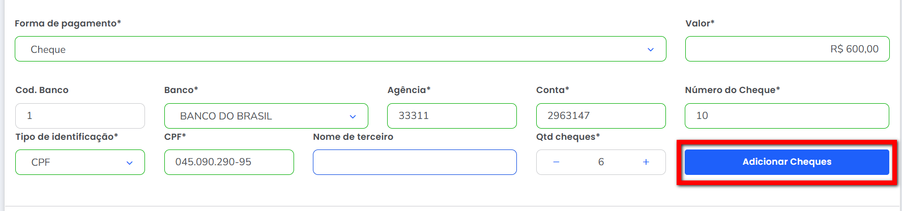Screen dimensions: 902x211
Task: Expand the Banco selection combo box
Action: point(266,116)
